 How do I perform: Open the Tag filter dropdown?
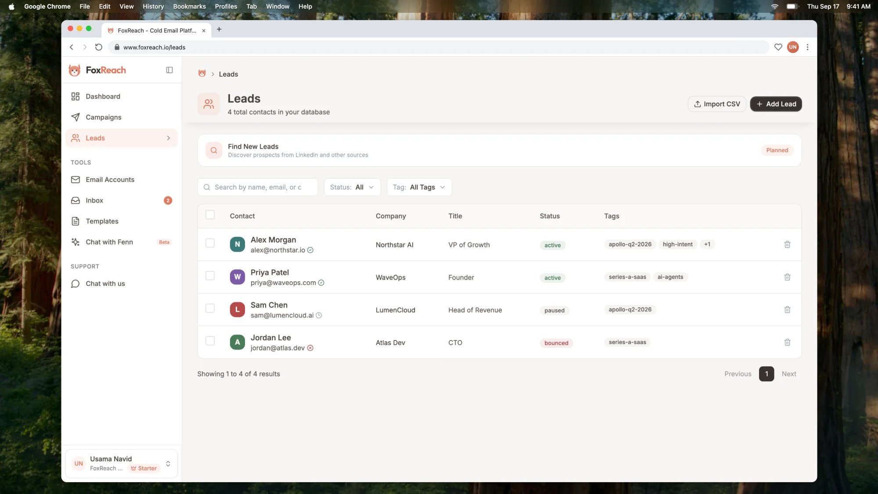(419, 188)
